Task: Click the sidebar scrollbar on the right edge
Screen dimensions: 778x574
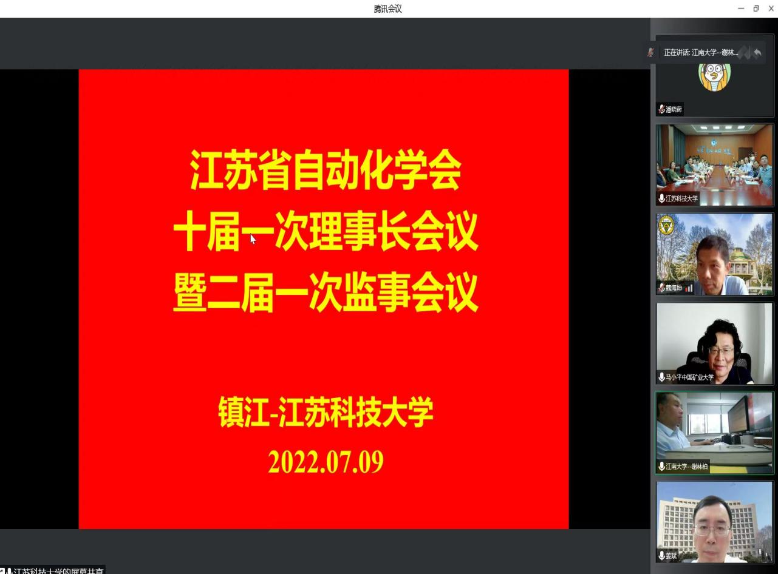Action: click(x=775, y=303)
